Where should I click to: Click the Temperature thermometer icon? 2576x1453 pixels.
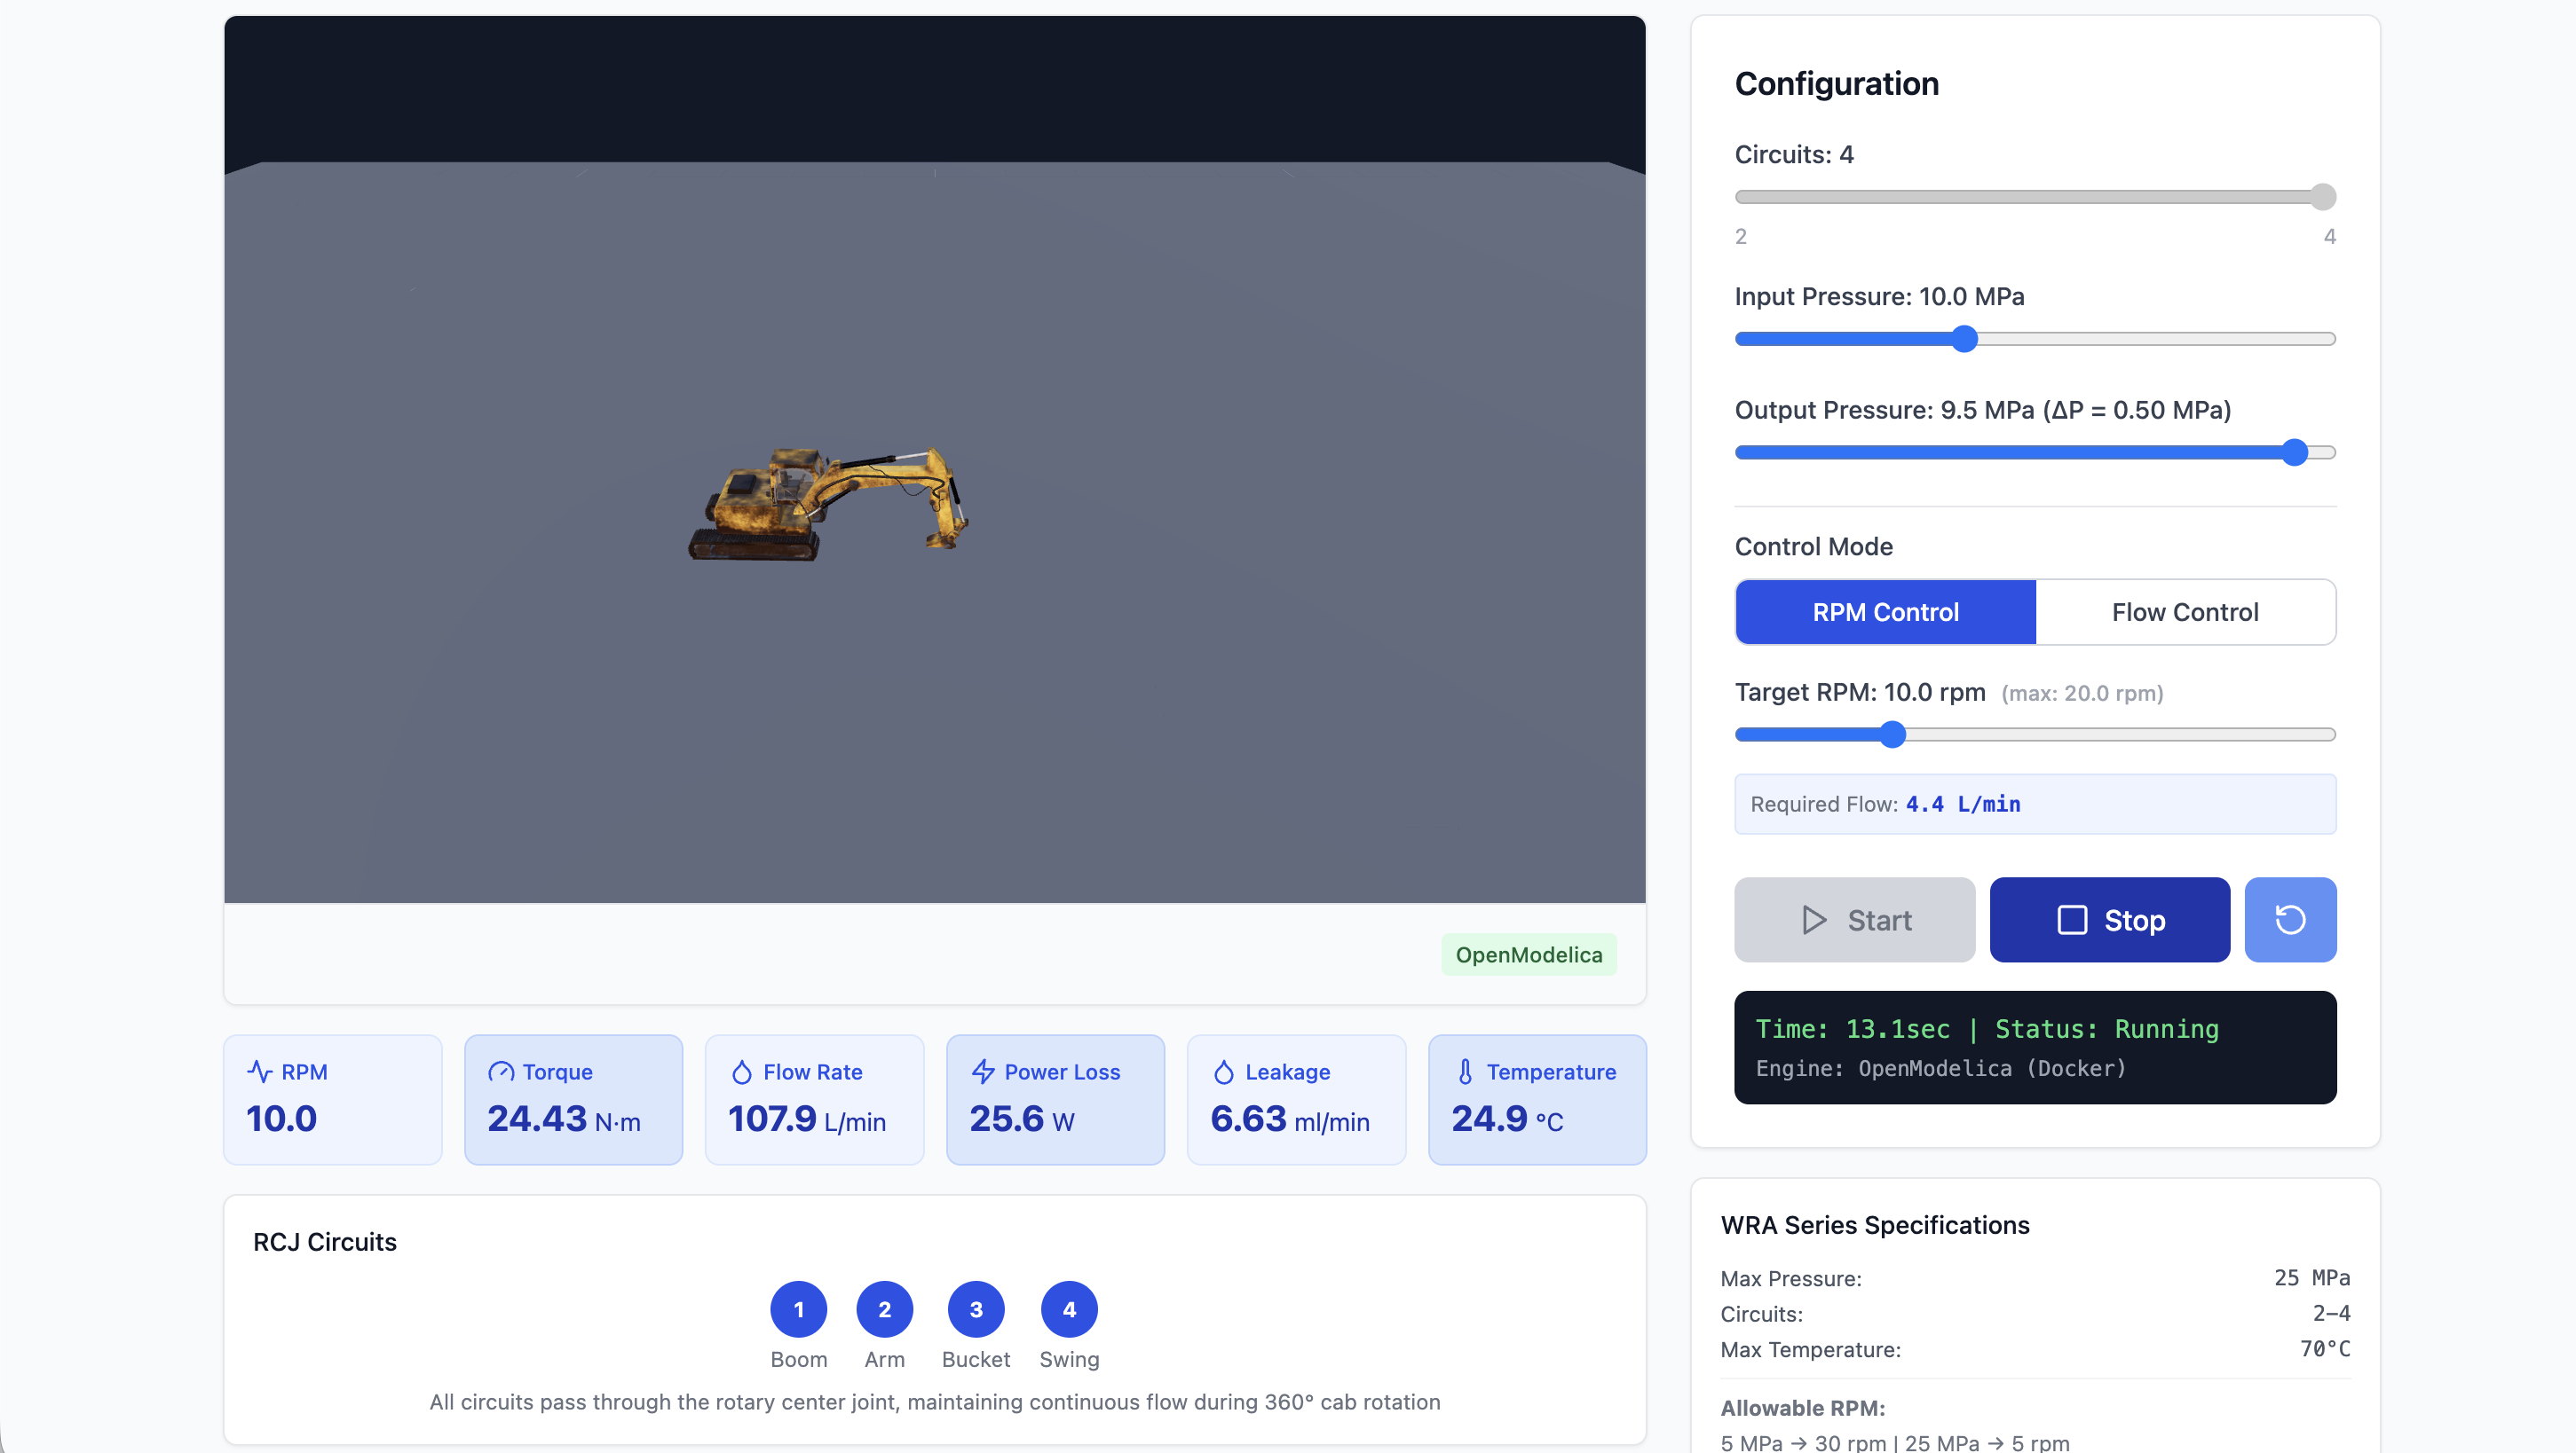(x=1465, y=1071)
